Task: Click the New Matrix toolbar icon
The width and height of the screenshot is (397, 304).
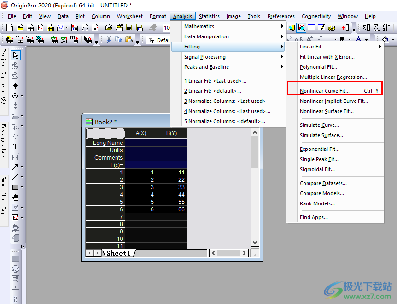Action: pyautogui.click(x=50, y=28)
